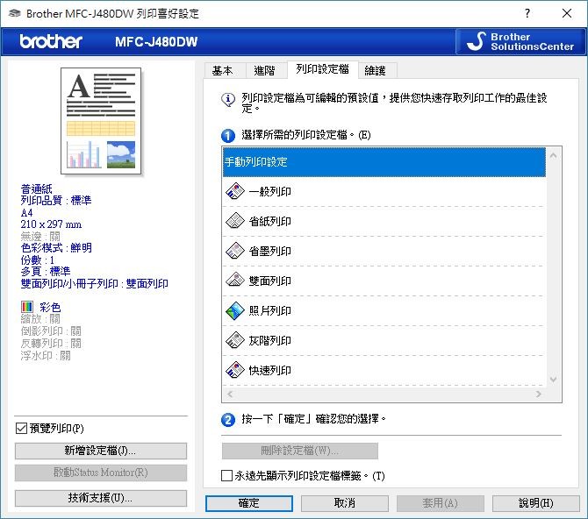The width and height of the screenshot is (588, 519).
Task: Open the Brother SolutionsCenter link
Action: [x=520, y=41]
